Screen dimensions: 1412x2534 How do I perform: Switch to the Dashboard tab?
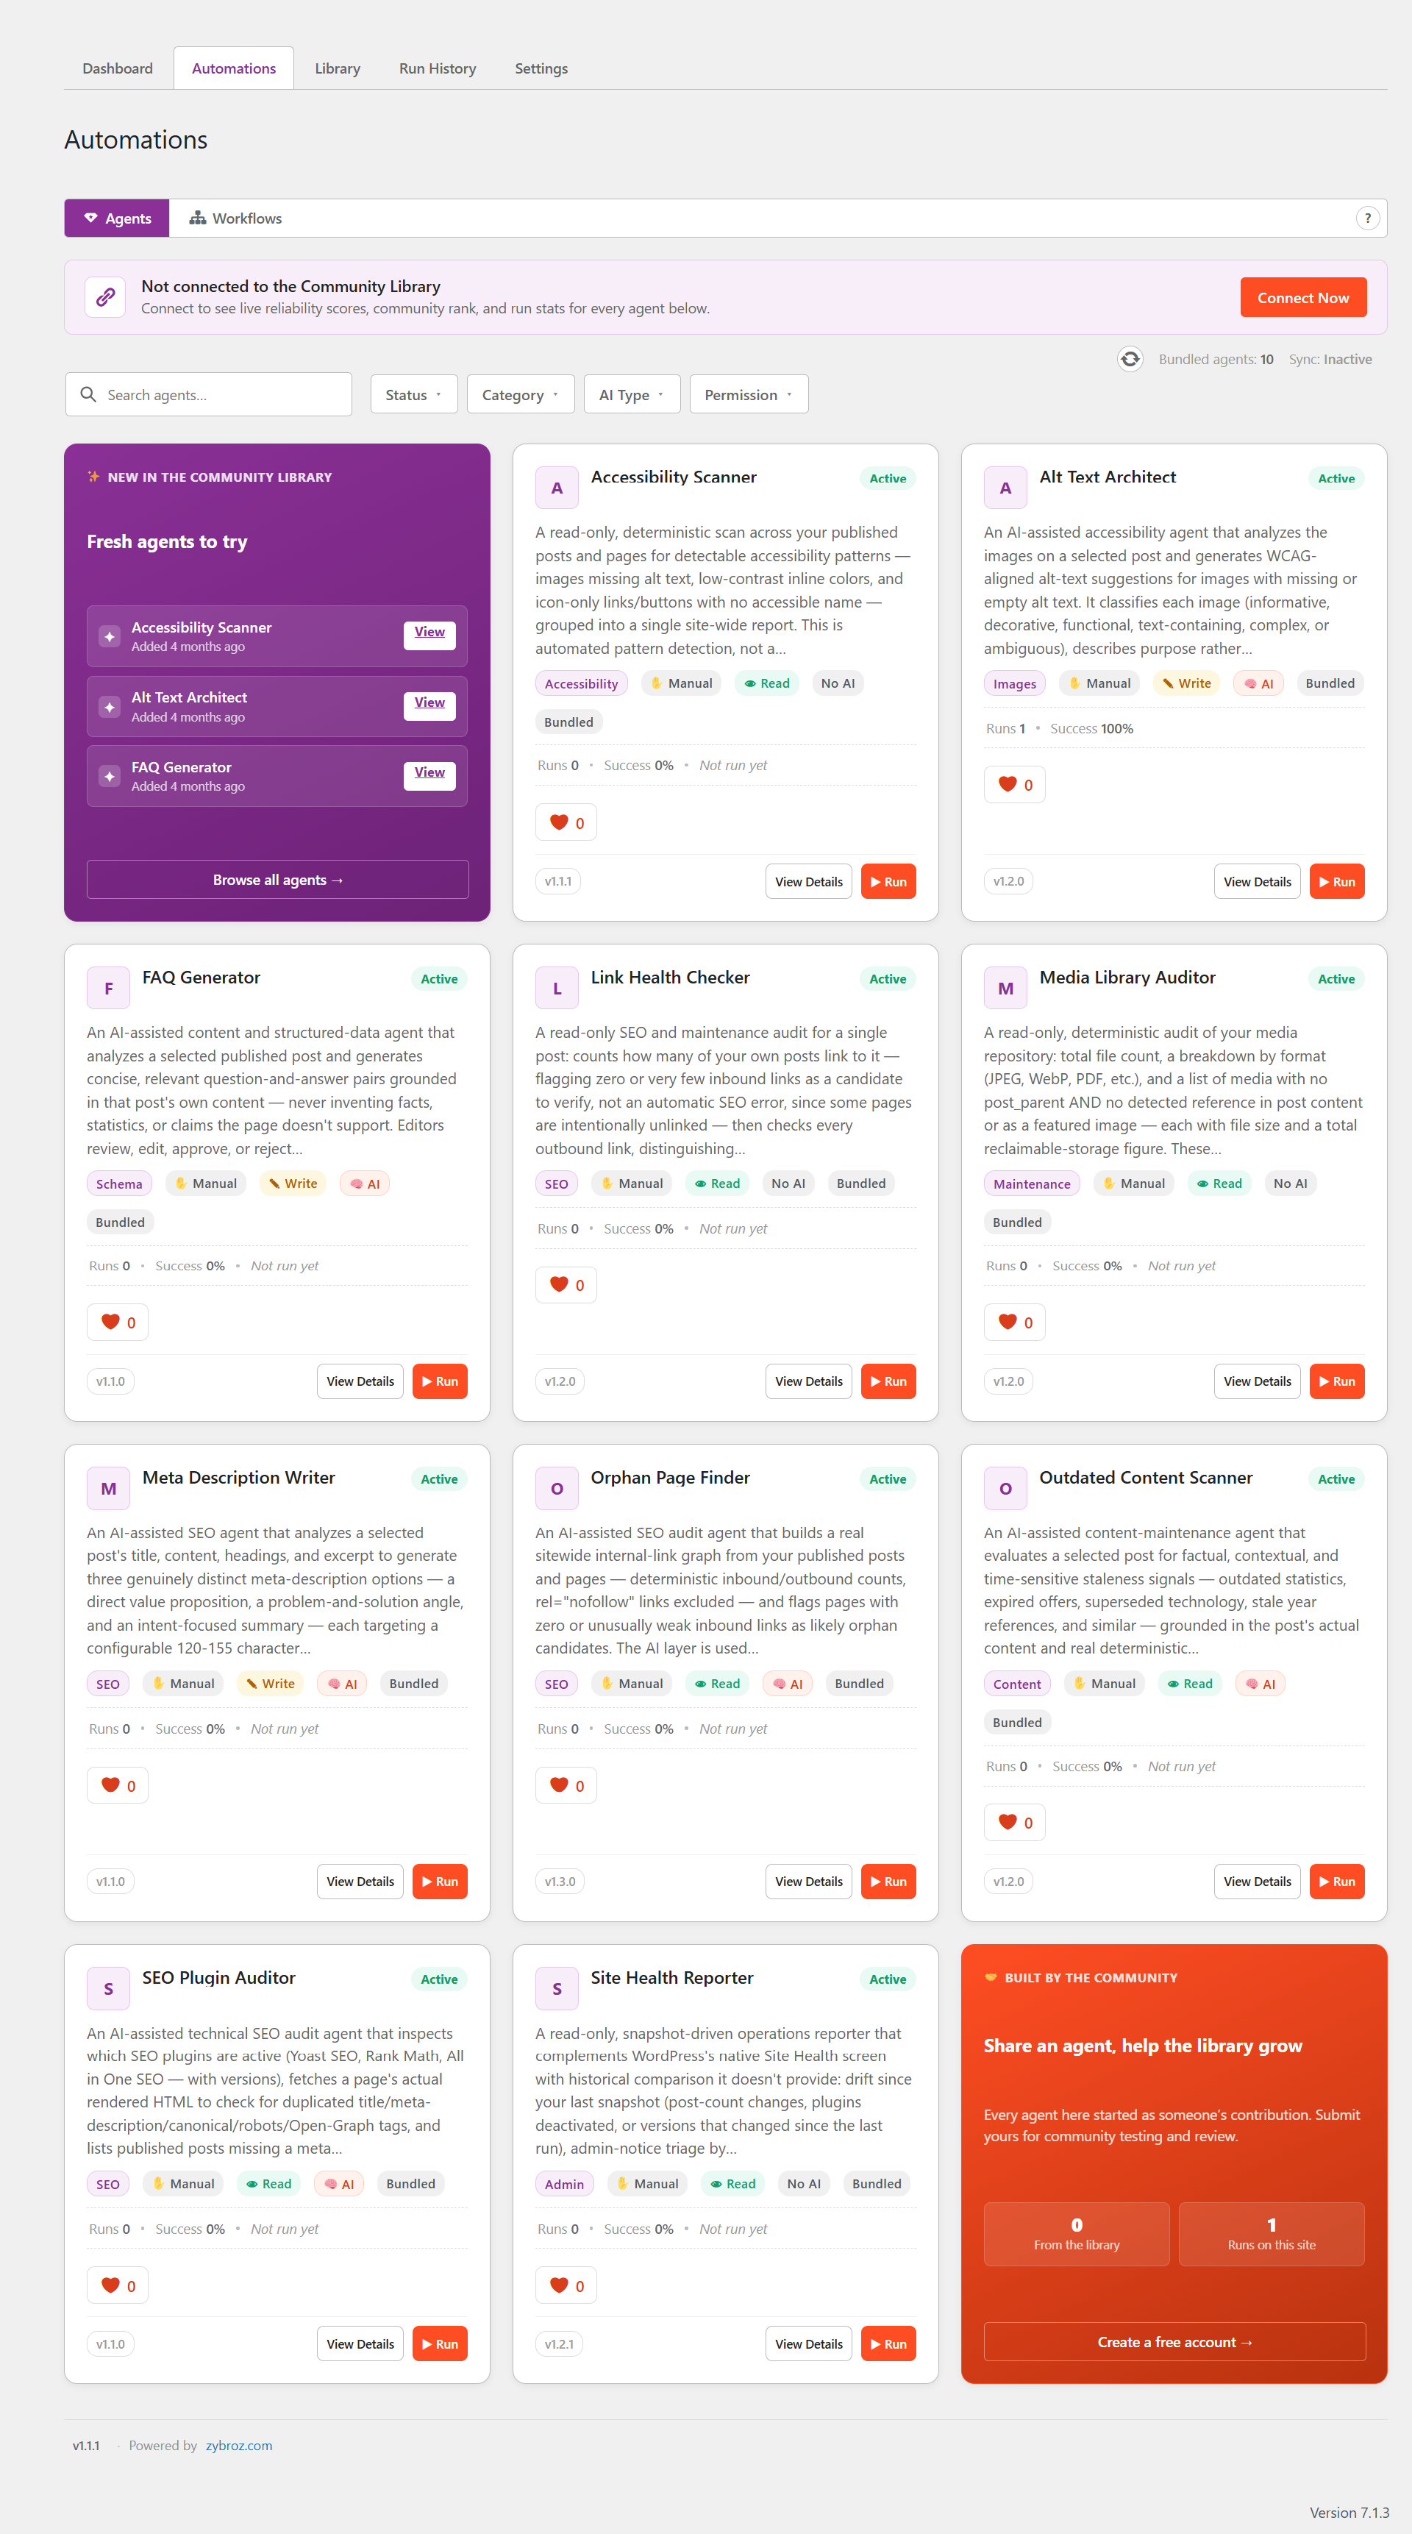[x=118, y=68]
